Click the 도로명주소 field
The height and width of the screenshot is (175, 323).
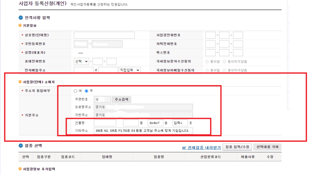coord(143,107)
